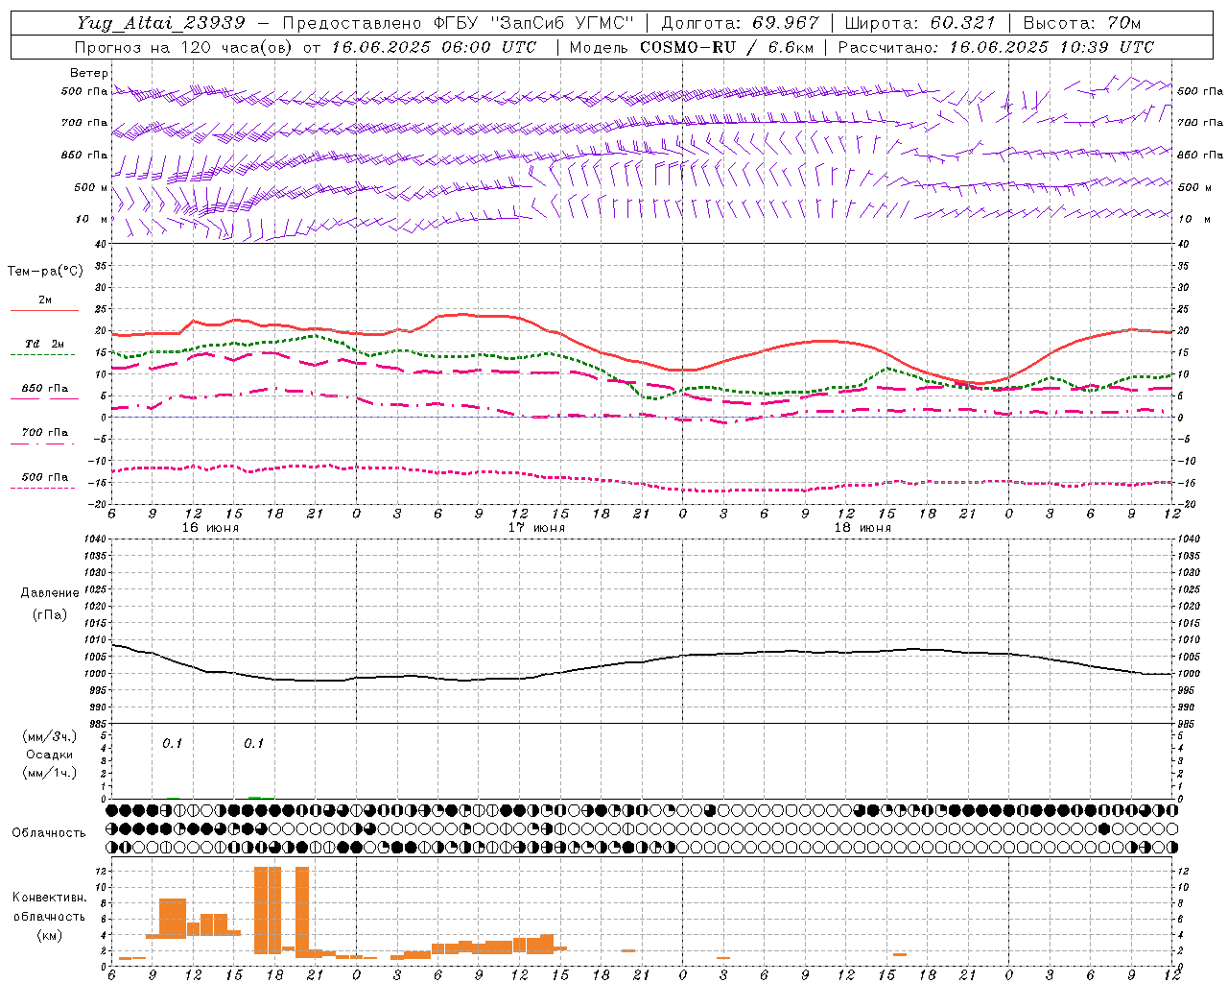Screen dimensions: 1228x983
Task: Click "850 гПа" in the temperature legend
Action: pos(44,389)
